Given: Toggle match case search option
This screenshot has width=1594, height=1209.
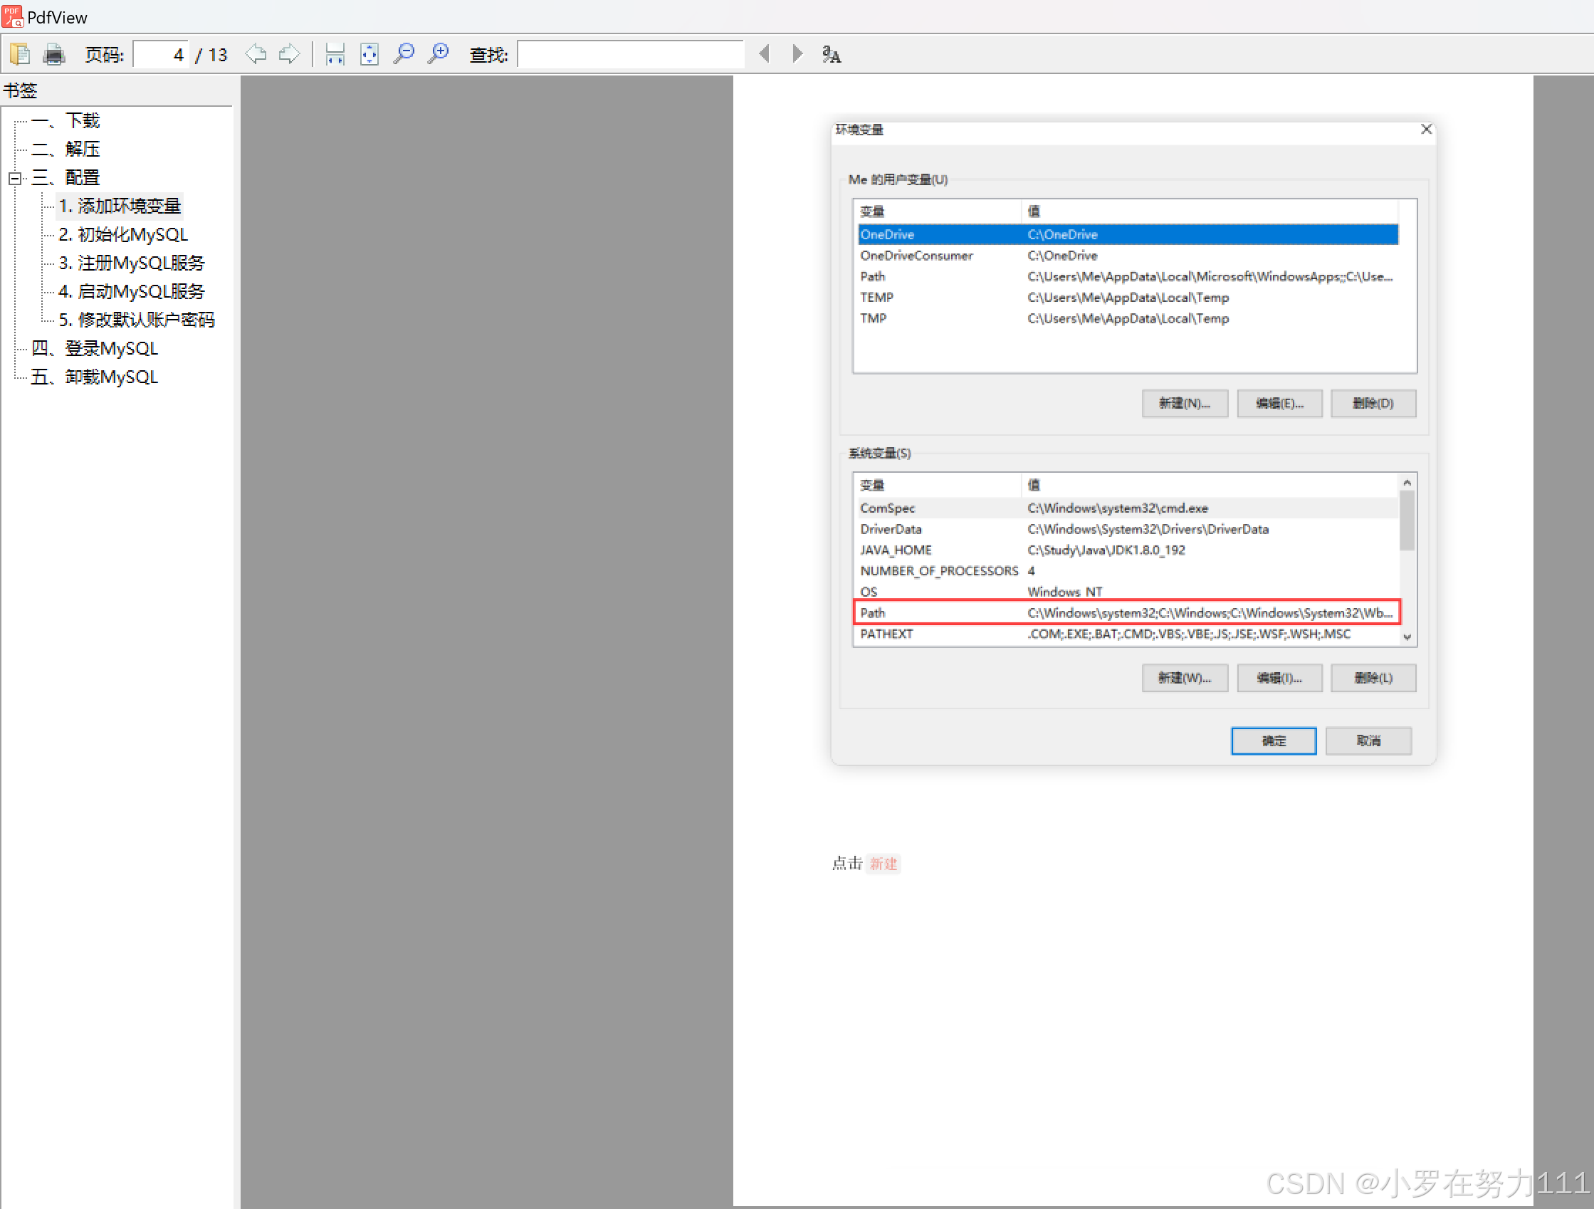Looking at the screenshot, I should point(831,54).
